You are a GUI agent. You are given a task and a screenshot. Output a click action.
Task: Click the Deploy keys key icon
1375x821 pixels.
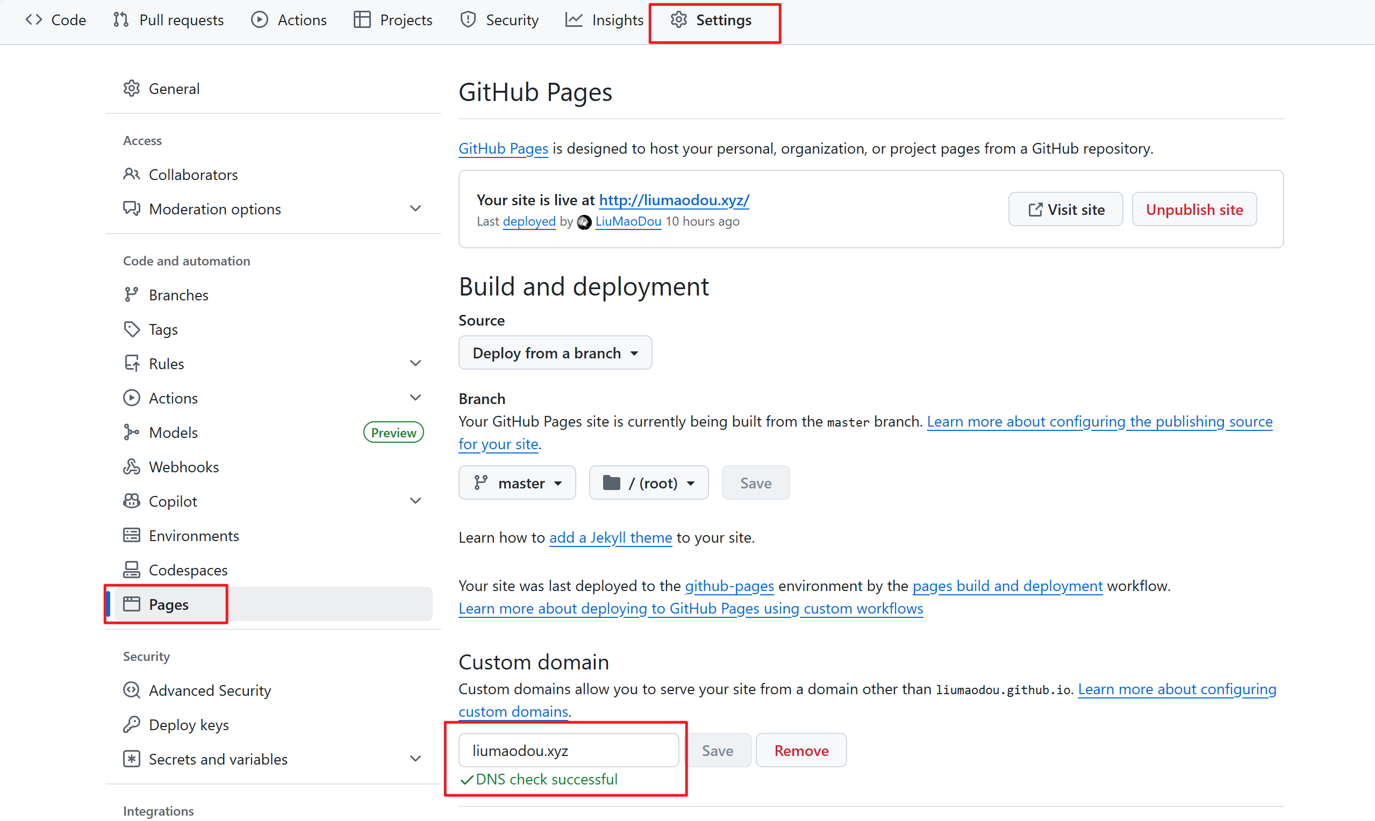(x=131, y=725)
